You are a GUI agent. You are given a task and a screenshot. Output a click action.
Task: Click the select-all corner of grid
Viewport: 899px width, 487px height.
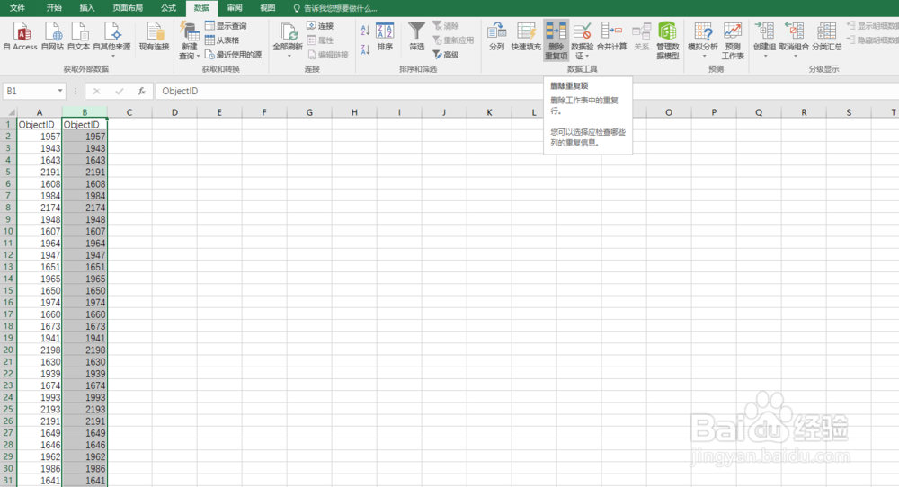click(9, 111)
